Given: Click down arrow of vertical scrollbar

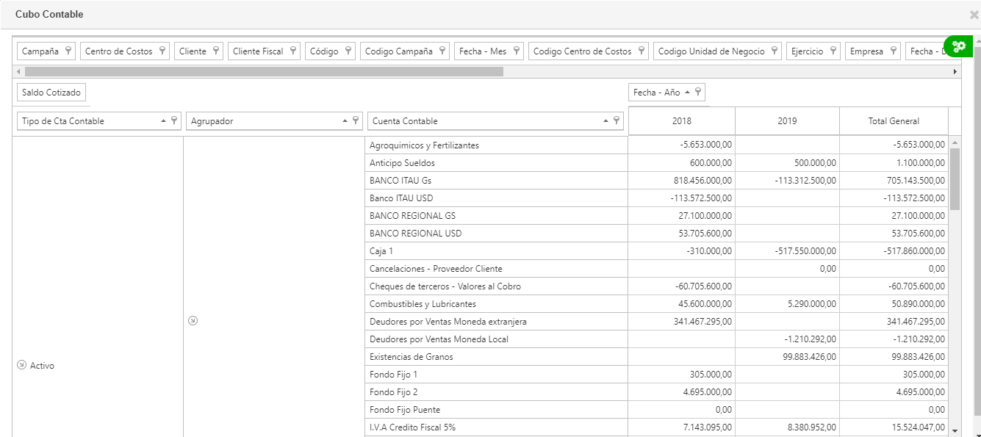Looking at the screenshot, I should (955, 431).
